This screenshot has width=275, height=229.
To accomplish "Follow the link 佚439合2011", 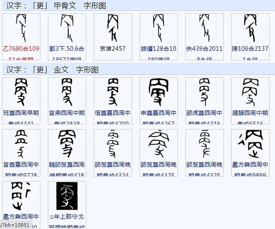I will [205, 49].
